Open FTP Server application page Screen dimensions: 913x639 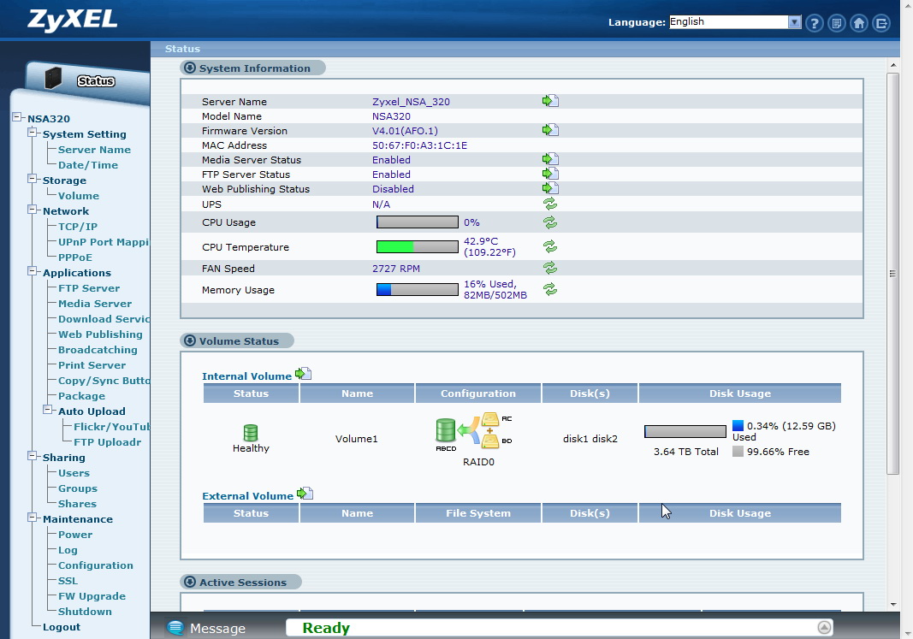pos(89,288)
